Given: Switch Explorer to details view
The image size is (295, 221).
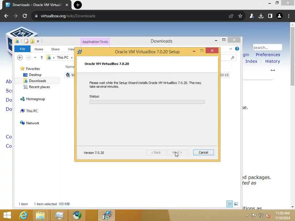Looking at the screenshot, I should point(230,204).
